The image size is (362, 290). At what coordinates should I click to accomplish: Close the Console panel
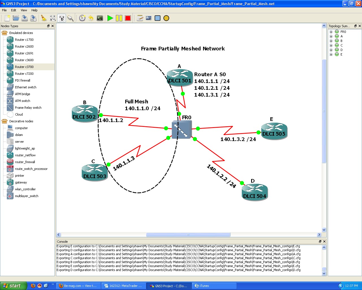coord(324,242)
